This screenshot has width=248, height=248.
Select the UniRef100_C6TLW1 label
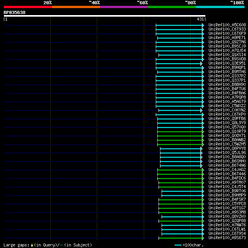227,229
